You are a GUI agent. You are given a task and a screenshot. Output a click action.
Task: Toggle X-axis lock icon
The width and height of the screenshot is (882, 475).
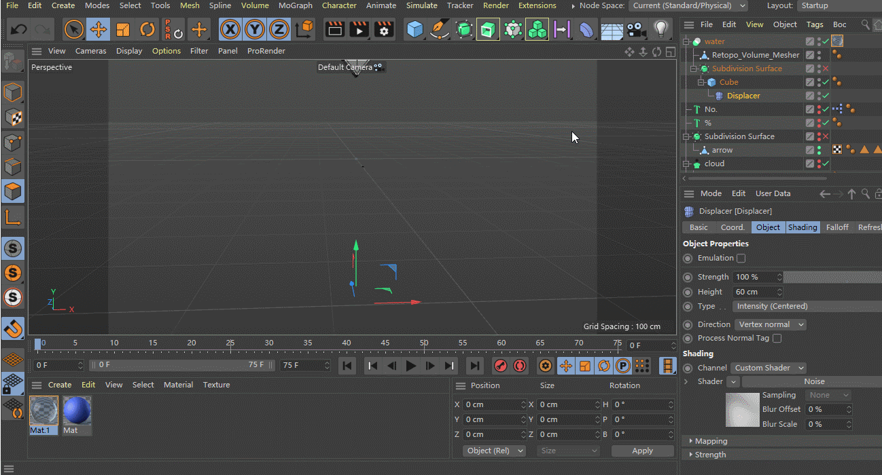pyautogui.click(x=230, y=30)
